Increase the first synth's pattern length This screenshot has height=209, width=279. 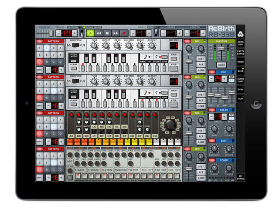point(61,70)
